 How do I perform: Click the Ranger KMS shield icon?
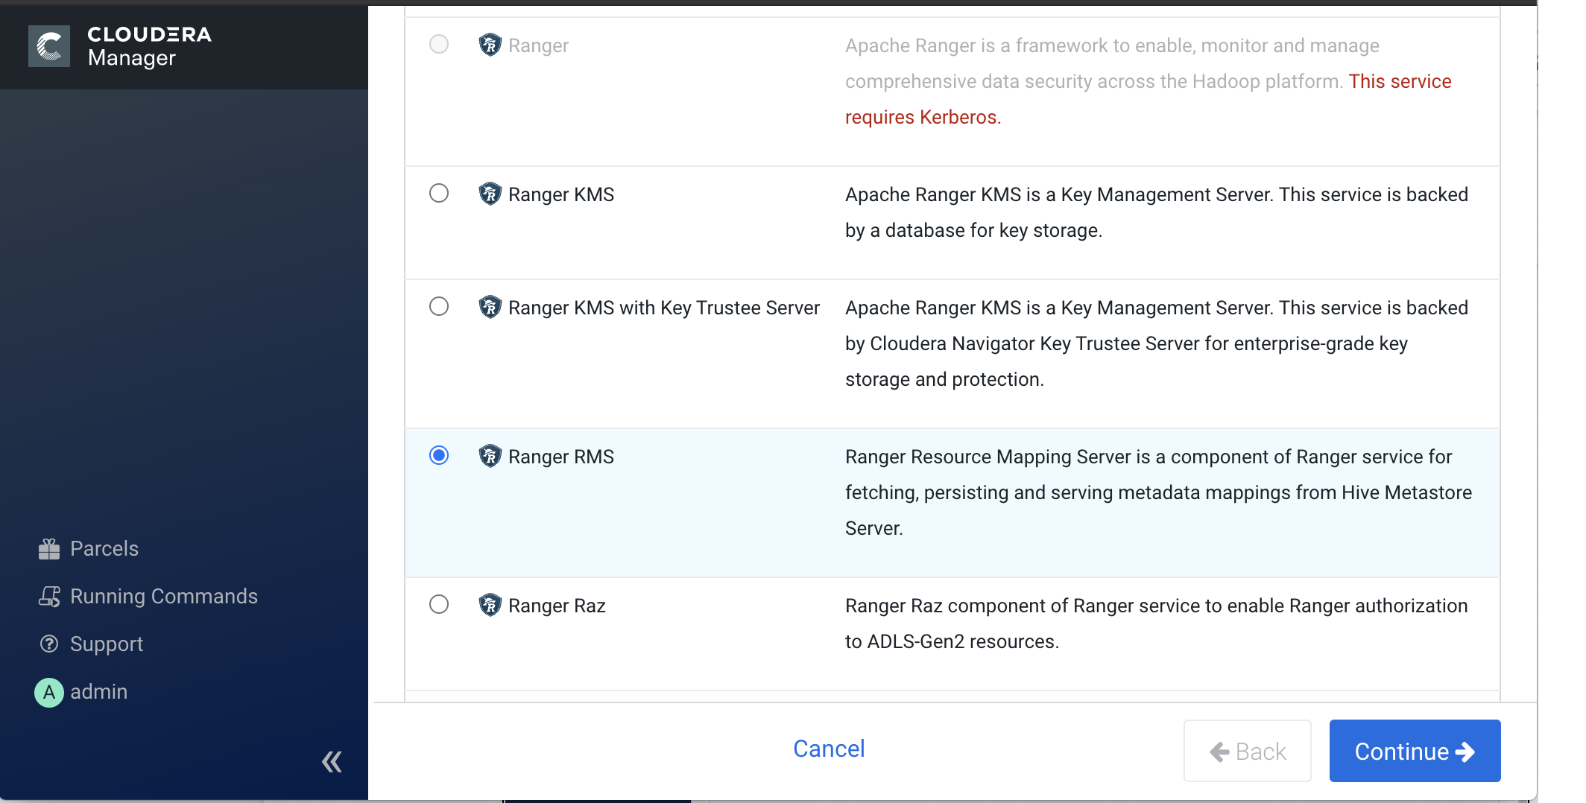point(490,194)
